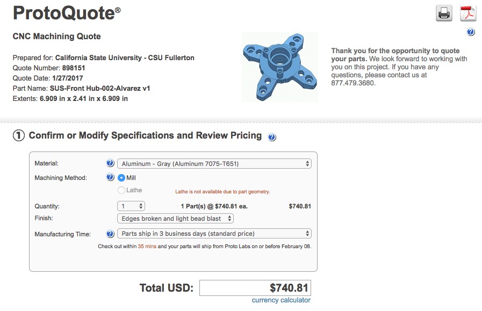Select the Mill radio button
This screenshot has height=311, width=482.
121,178
